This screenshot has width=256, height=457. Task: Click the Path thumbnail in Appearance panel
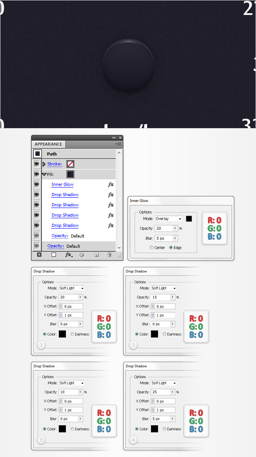[38, 154]
